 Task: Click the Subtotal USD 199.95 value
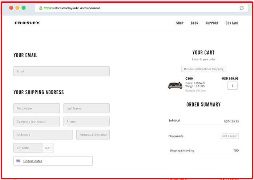(231, 121)
